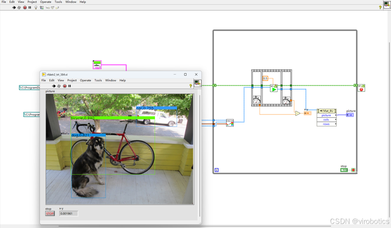Click Run arrow in block diagram toolbar
The width and height of the screenshot is (391, 228).
click(x=14, y=8)
